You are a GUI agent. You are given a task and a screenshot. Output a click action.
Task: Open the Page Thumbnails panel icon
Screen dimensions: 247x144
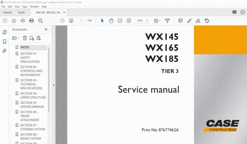pos(5,32)
